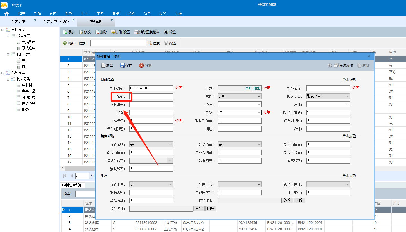Click the Refresh icon in toolbar
This screenshot has height=232, width=406.
[x=65, y=43]
